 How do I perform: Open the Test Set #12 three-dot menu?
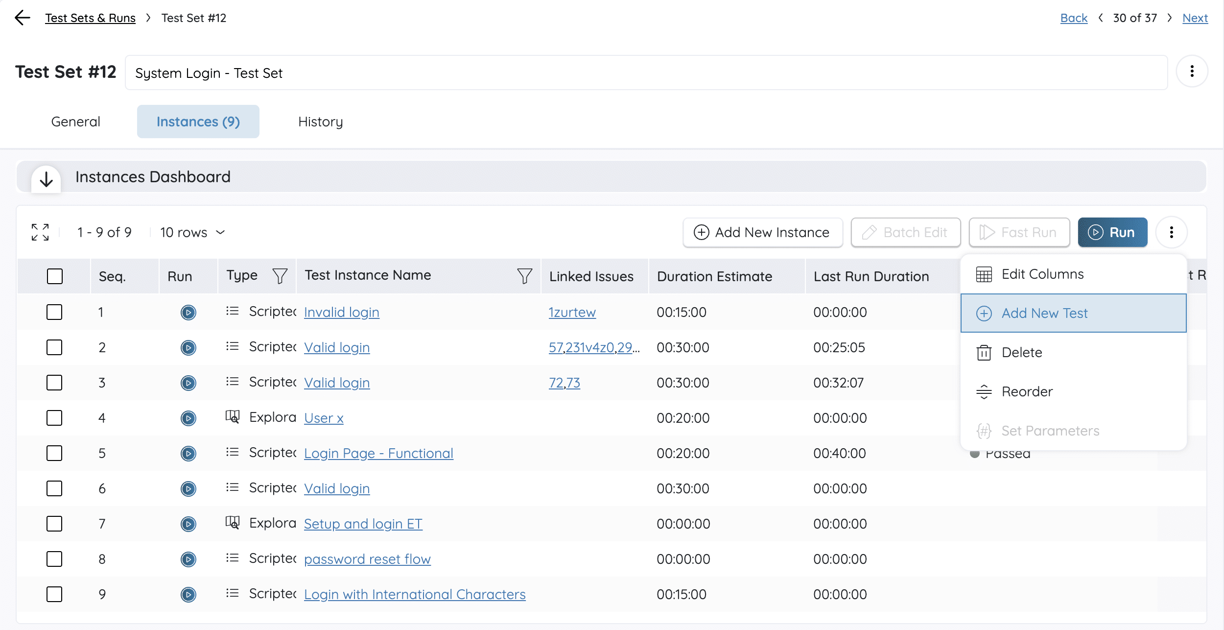[x=1192, y=72]
